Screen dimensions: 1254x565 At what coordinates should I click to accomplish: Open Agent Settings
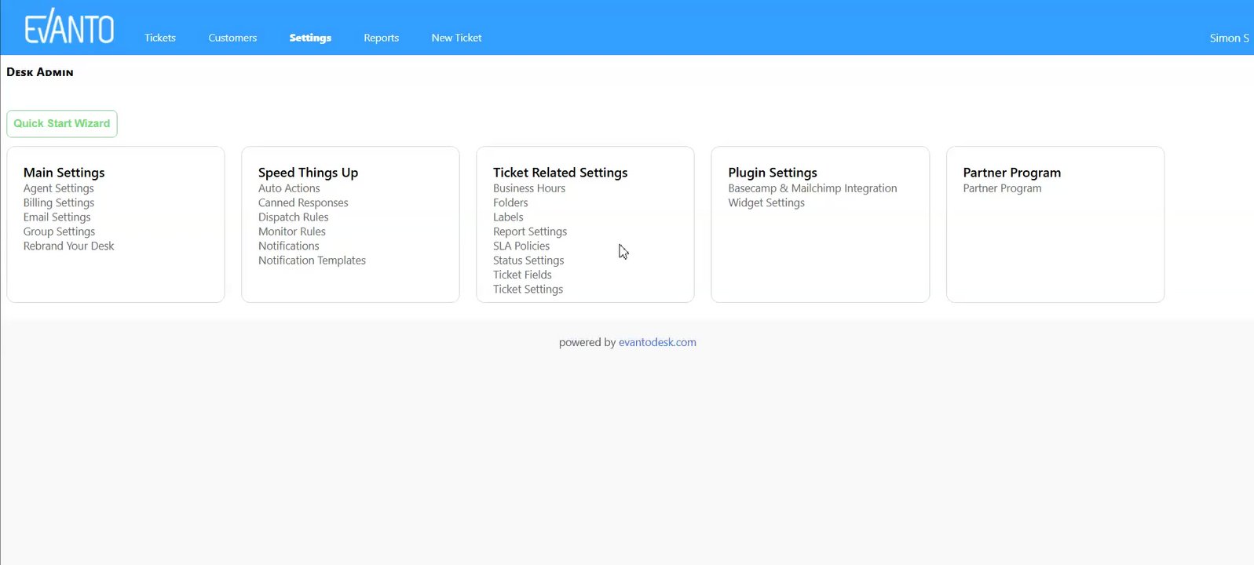pos(59,188)
